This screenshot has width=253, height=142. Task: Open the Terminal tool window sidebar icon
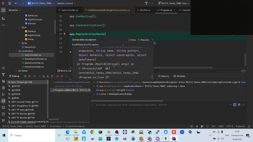coord(3,108)
